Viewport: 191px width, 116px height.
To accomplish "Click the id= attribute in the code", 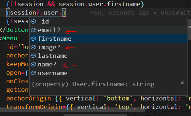I will [x=12, y=47].
